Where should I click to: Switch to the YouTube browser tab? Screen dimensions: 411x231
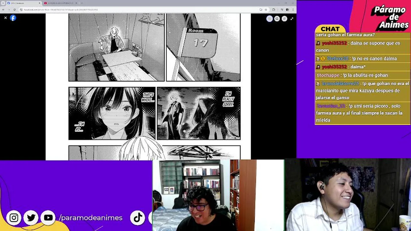tap(60, 3)
